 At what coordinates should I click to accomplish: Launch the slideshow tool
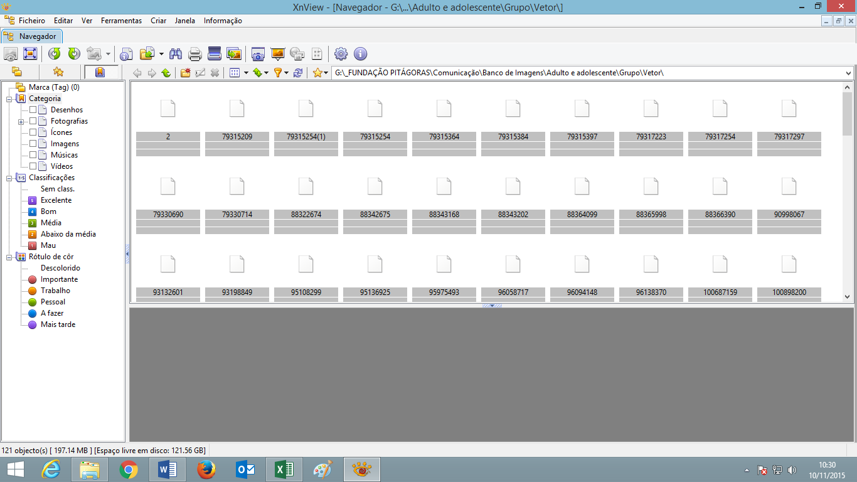click(277, 54)
